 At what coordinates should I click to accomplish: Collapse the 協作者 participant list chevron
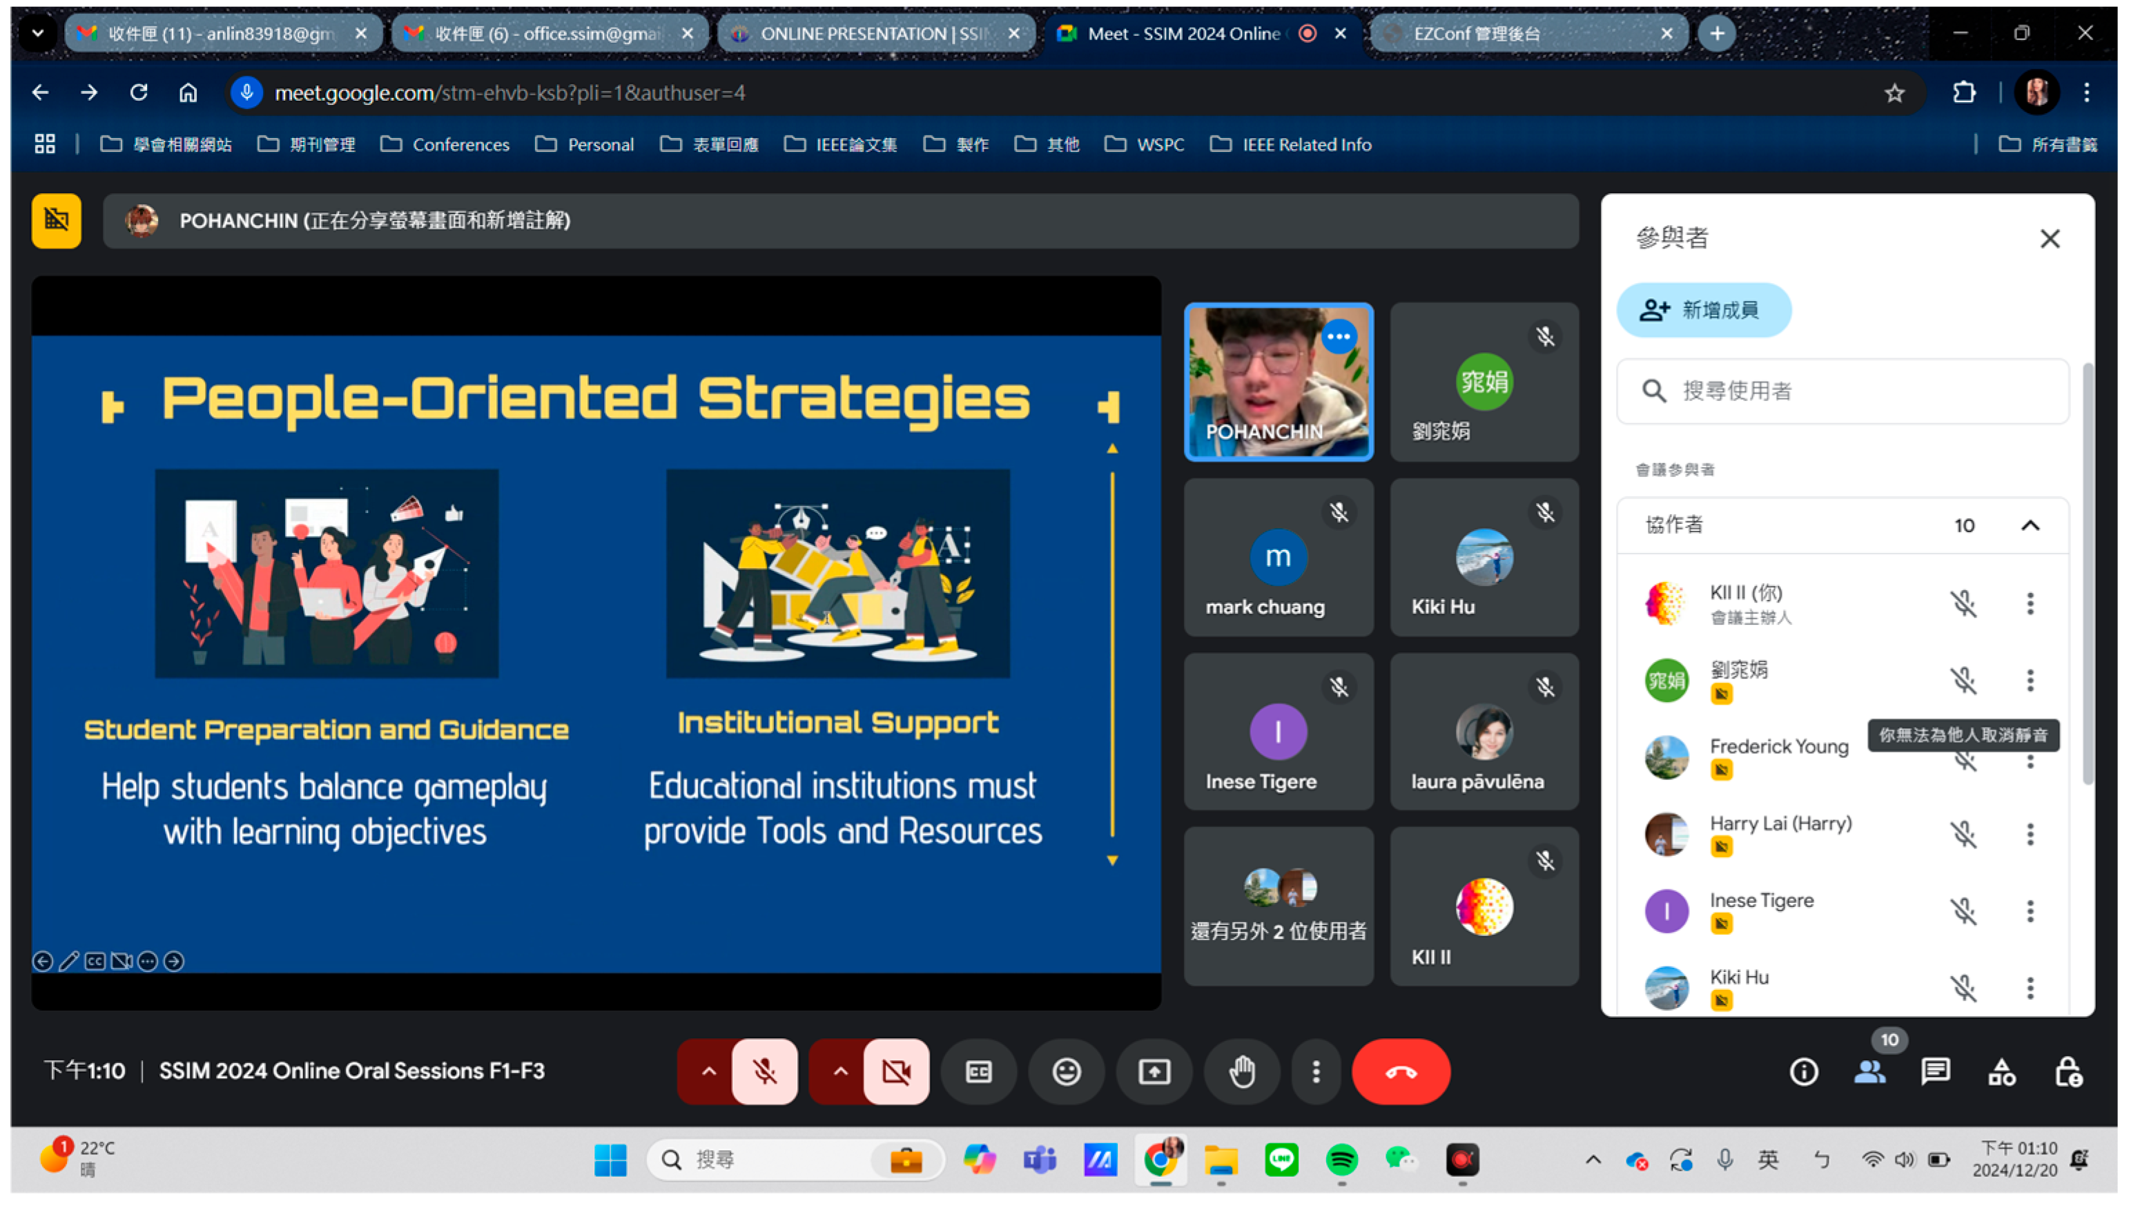point(2030,525)
